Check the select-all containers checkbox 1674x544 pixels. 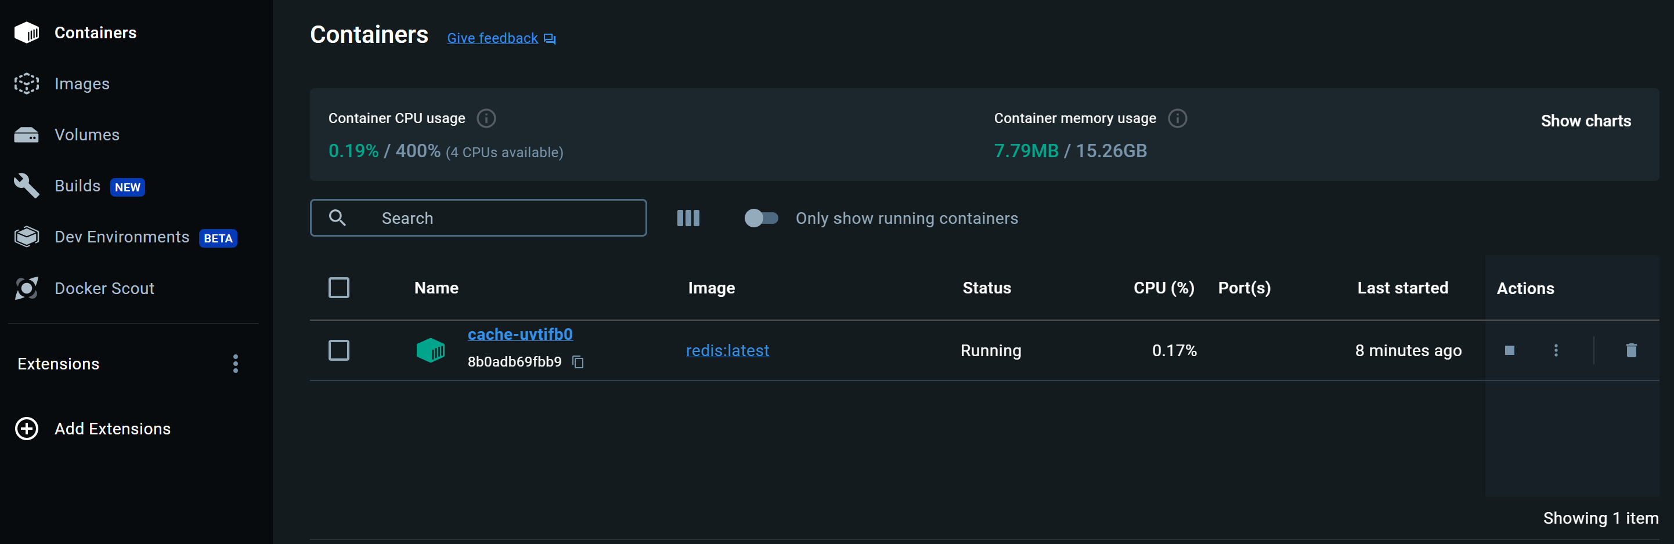coord(338,288)
